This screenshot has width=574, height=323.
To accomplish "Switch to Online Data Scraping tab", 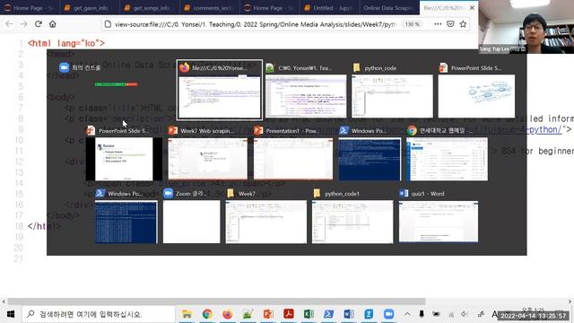I will pos(389,8).
